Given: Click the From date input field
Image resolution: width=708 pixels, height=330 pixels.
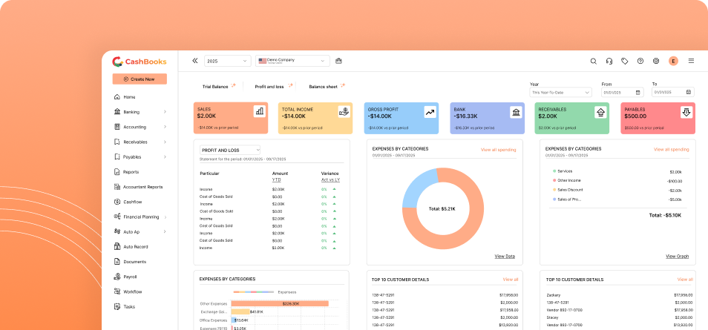Looking at the screenshot, I should point(621,92).
